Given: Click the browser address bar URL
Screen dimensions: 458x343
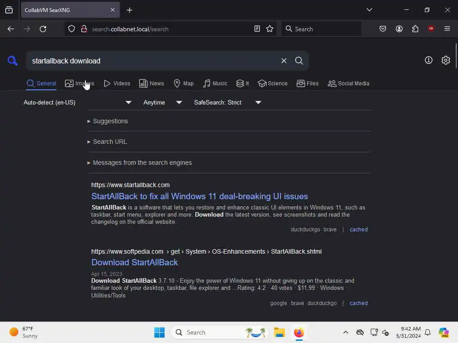Looking at the screenshot, I should point(130,29).
